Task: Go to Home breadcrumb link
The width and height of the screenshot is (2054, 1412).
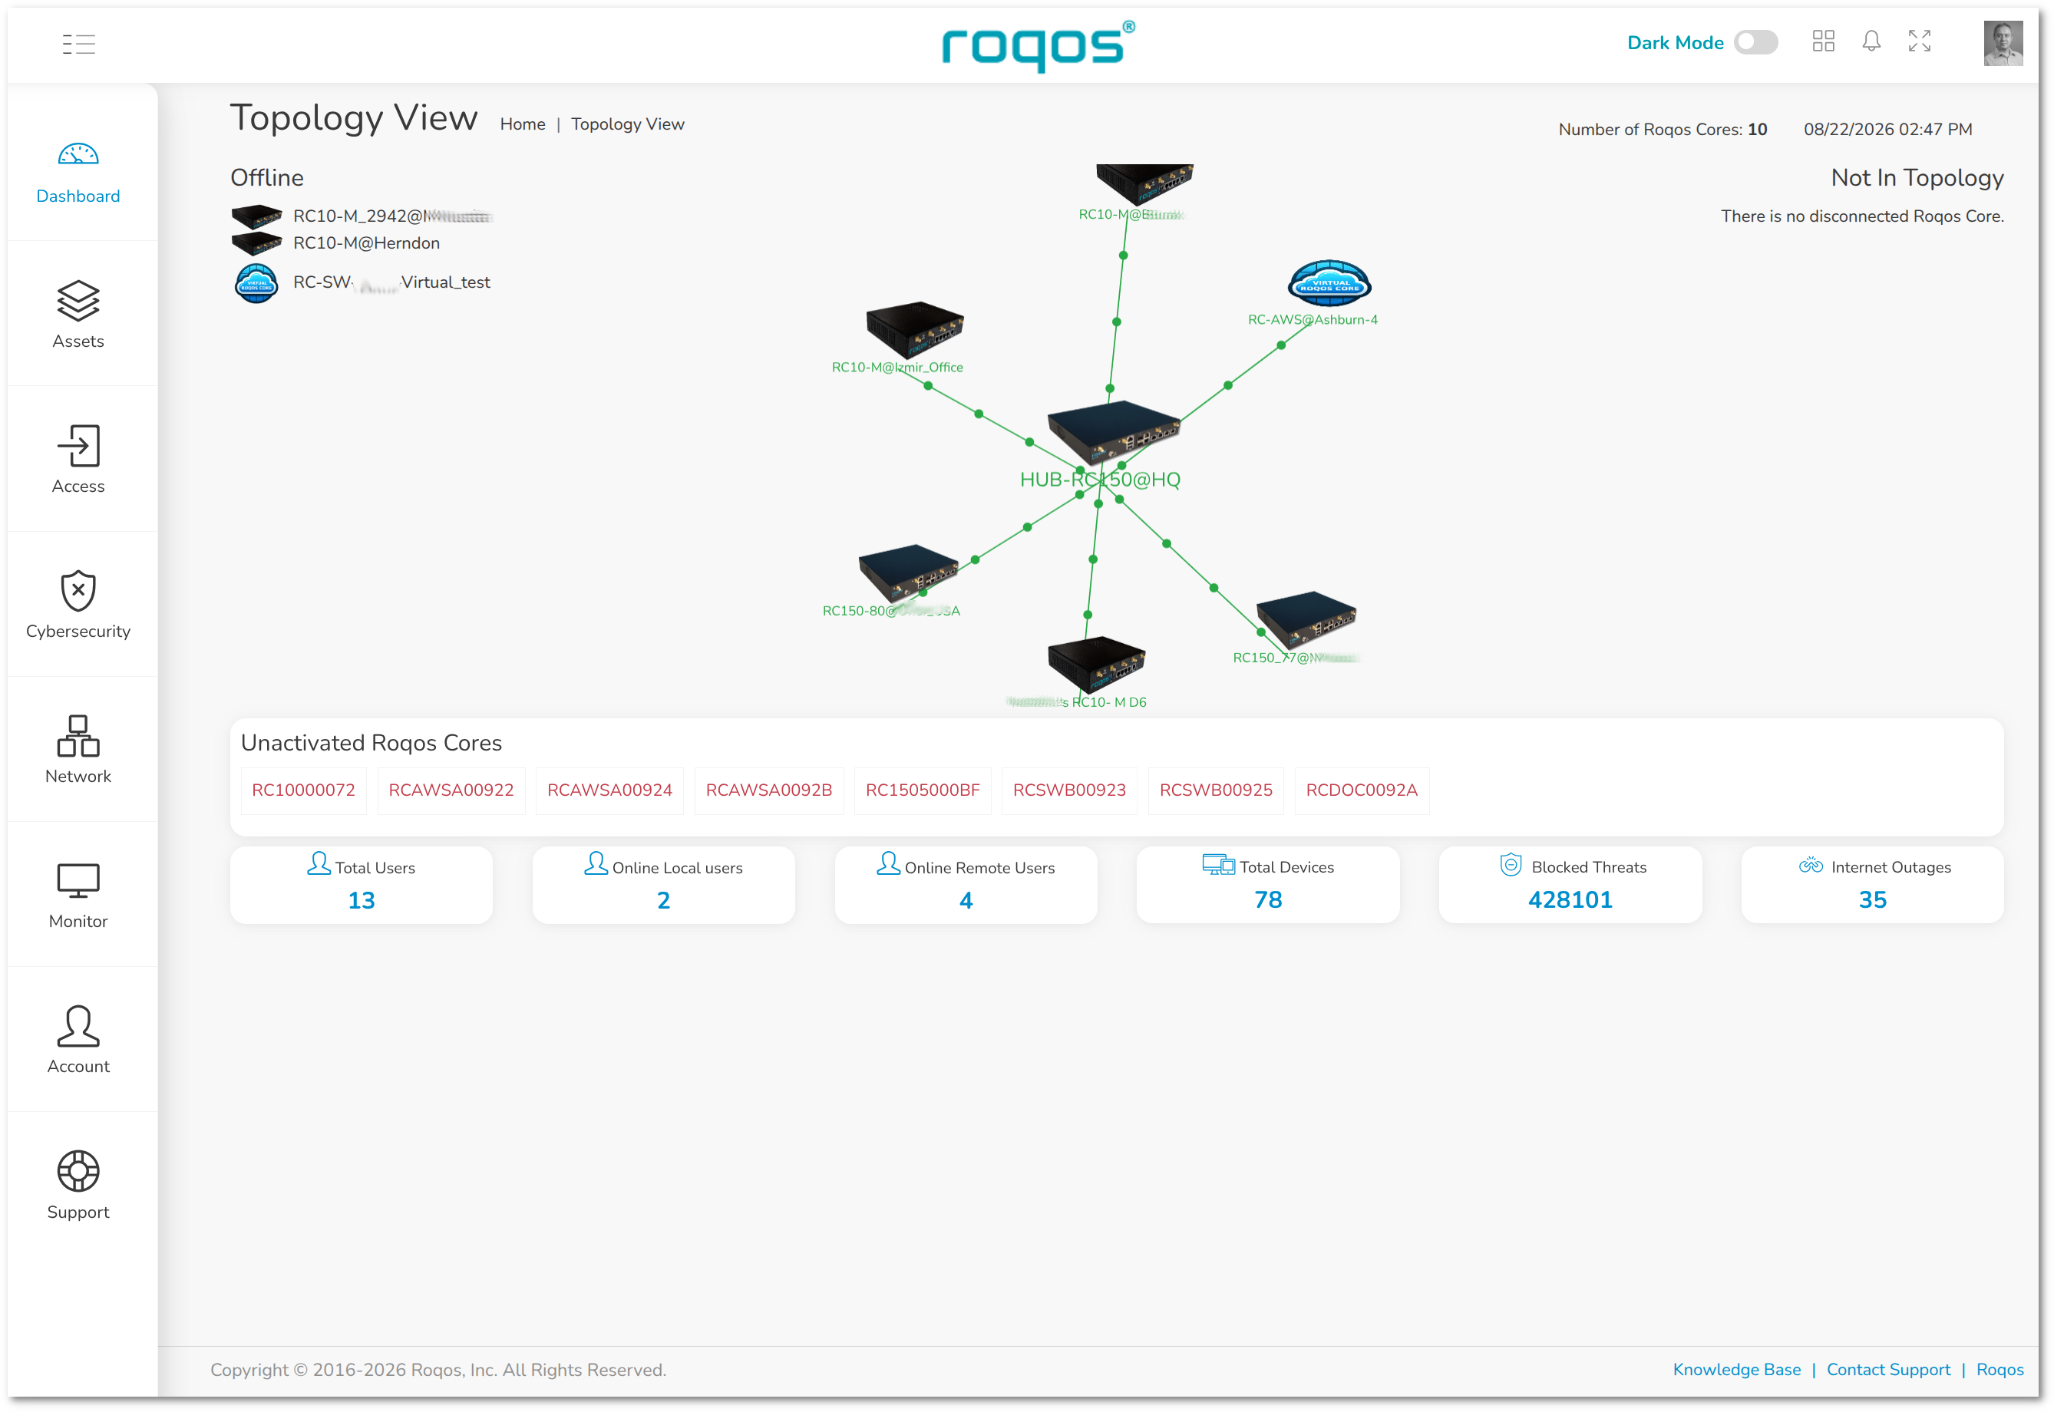Action: [522, 124]
